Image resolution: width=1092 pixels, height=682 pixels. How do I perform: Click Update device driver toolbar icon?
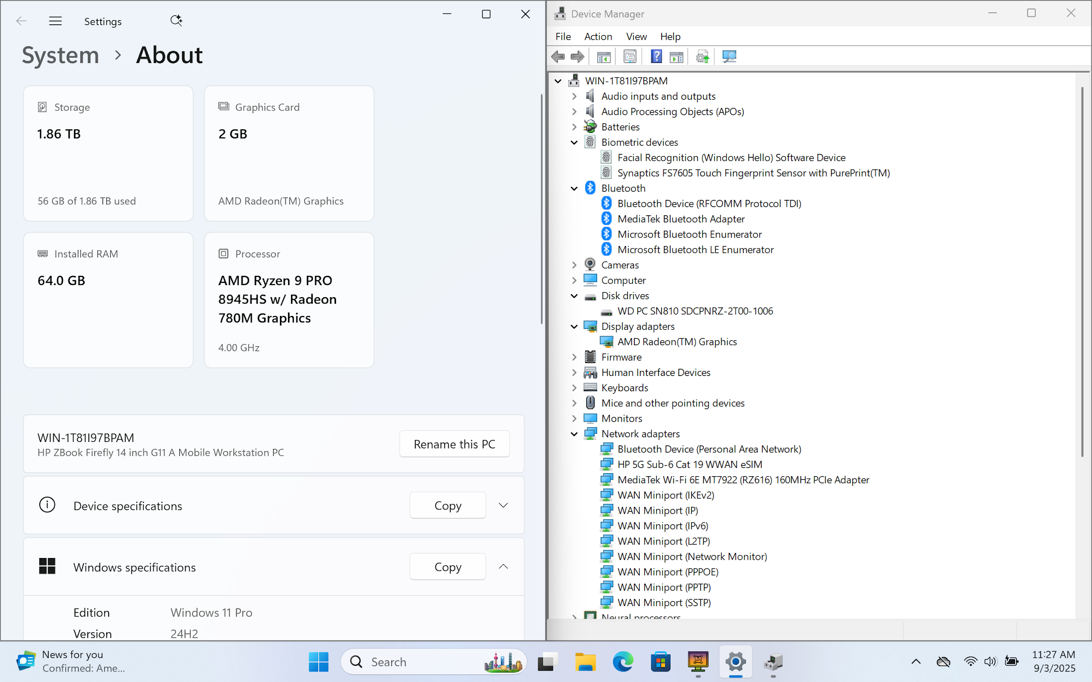pyautogui.click(x=702, y=57)
